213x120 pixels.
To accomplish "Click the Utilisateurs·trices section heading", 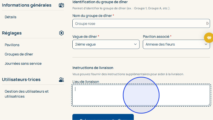I will pyautogui.click(x=21, y=80).
